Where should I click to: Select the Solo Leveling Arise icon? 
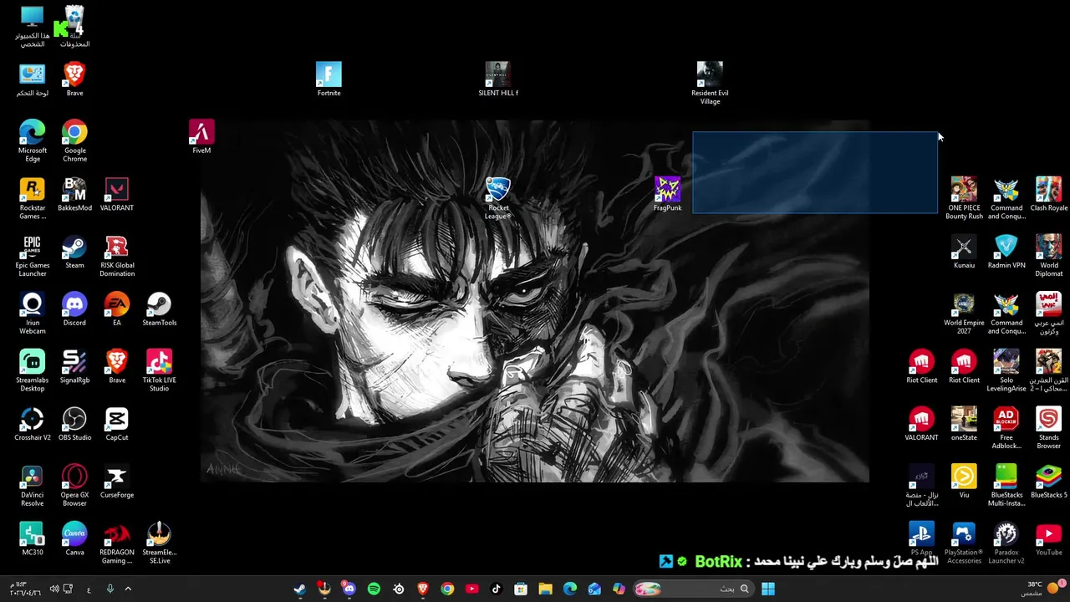[1006, 370]
